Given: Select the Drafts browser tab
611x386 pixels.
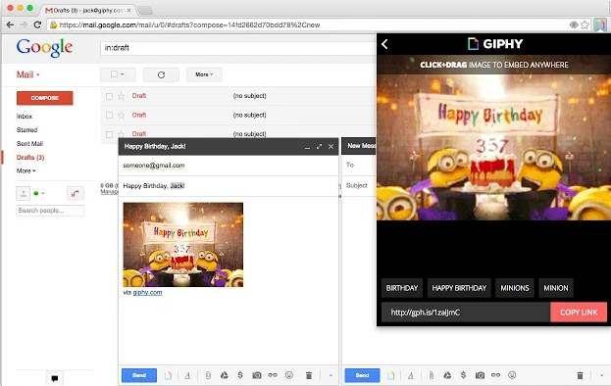Looking at the screenshot, I should (88, 10).
